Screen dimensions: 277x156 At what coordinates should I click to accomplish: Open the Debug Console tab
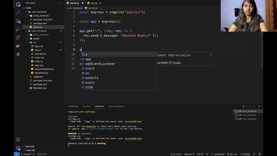[116, 106]
